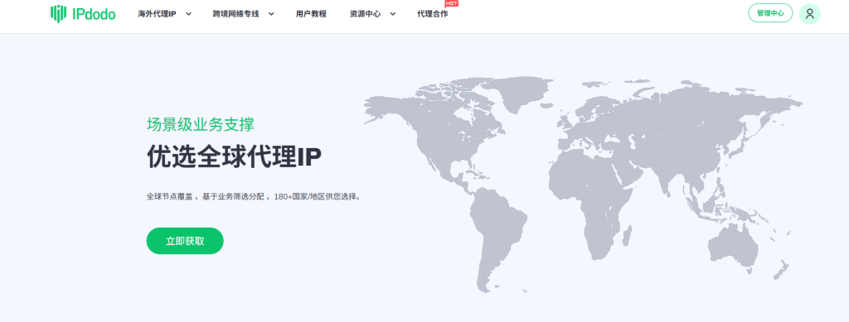The image size is (849, 322).
Task: Open the user avatar profile icon
Action: coord(809,13)
